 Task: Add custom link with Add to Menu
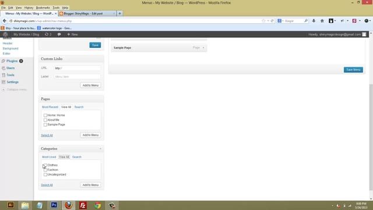point(90,85)
